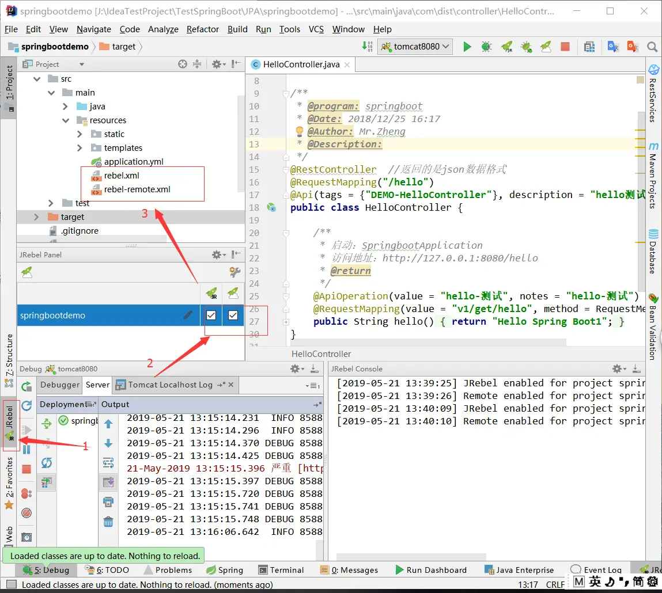Switch to the Debugger tab
The image size is (662, 593).
[60, 385]
